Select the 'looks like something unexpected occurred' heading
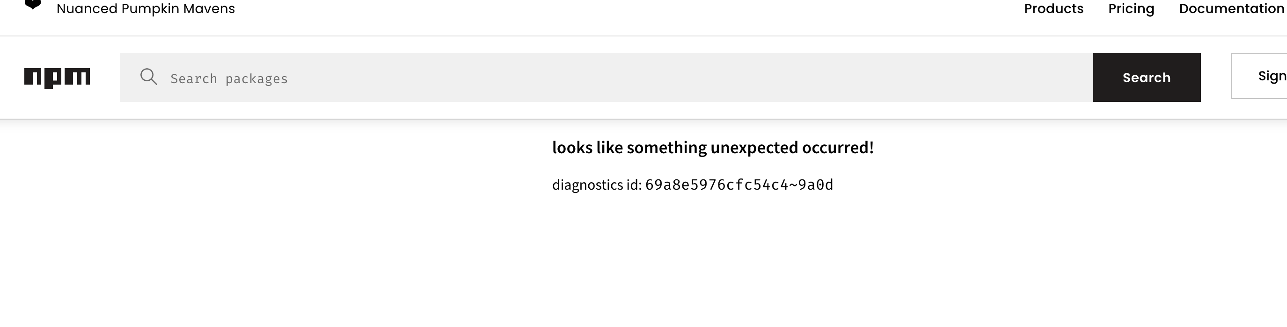The width and height of the screenshot is (1287, 327). click(x=713, y=147)
